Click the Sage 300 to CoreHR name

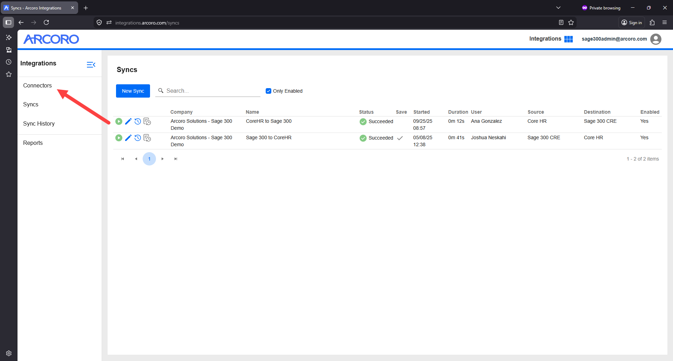click(x=268, y=137)
